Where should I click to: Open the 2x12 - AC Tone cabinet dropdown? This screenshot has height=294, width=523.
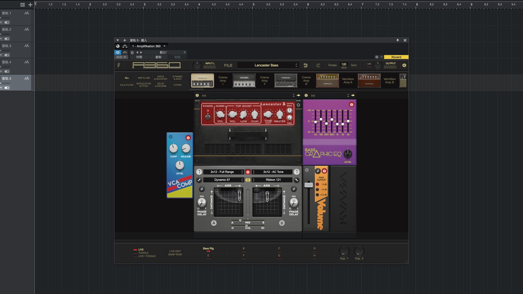272,172
